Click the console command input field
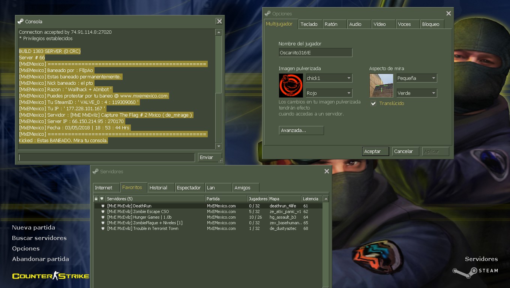510x288 pixels. point(106,157)
